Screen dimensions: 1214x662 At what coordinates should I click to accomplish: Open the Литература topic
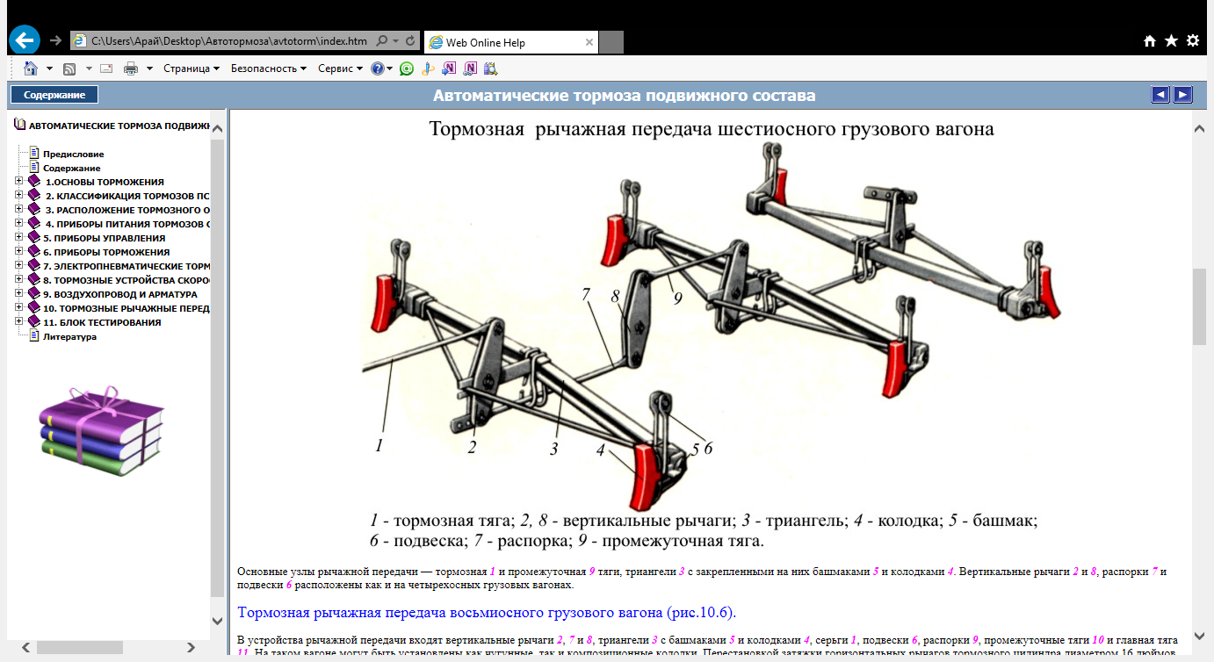pyautogui.click(x=69, y=336)
